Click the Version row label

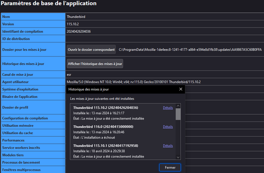click(x=8, y=24)
